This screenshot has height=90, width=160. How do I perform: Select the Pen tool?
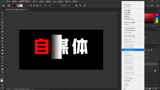pyautogui.click(x=2, y=57)
